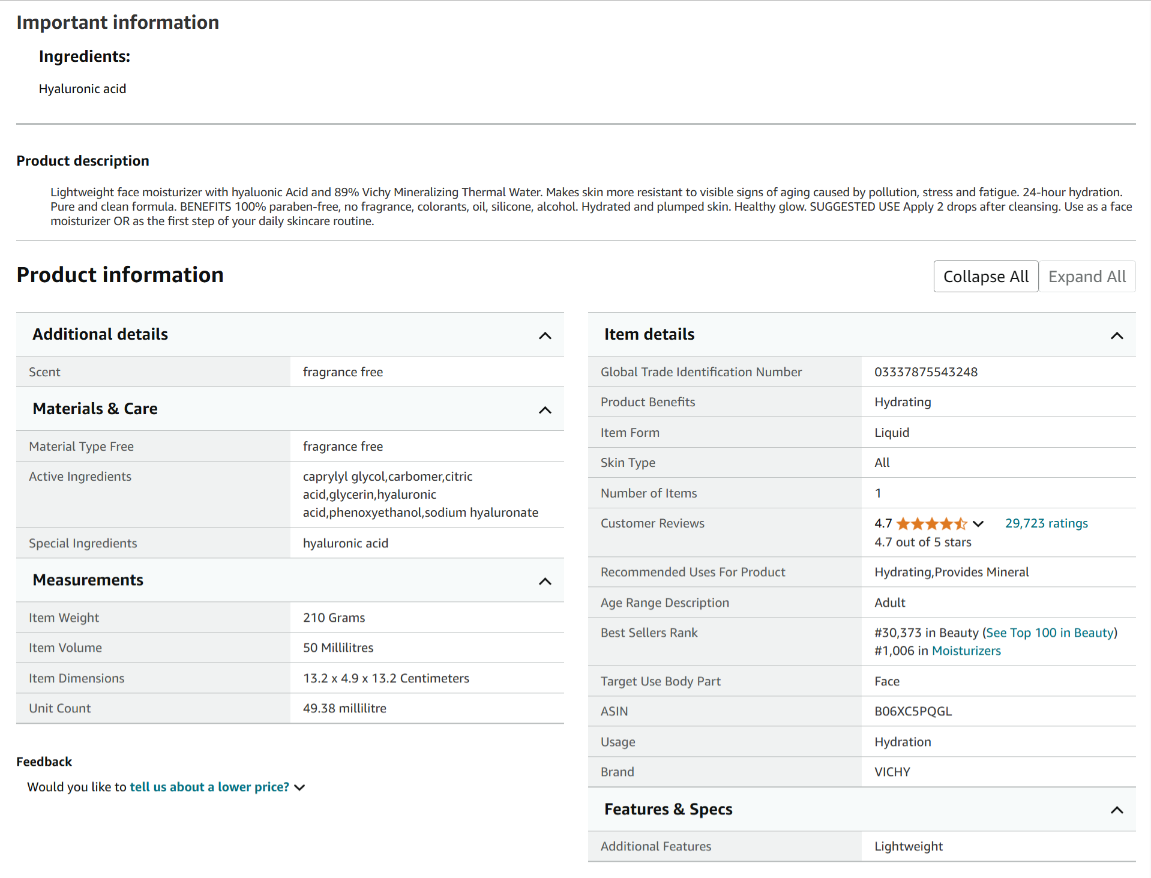Click the orange star rating icons
The width and height of the screenshot is (1151, 878).
coord(931,524)
